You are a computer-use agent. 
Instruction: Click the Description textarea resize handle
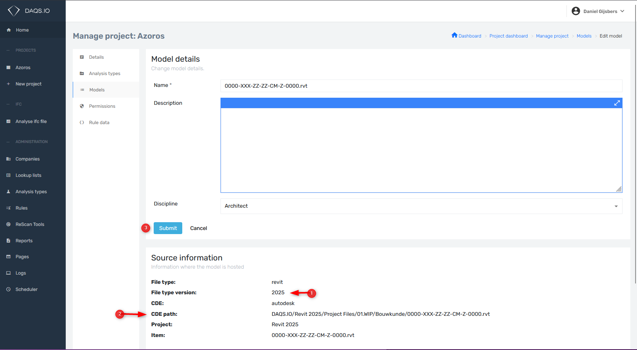click(x=619, y=189)
